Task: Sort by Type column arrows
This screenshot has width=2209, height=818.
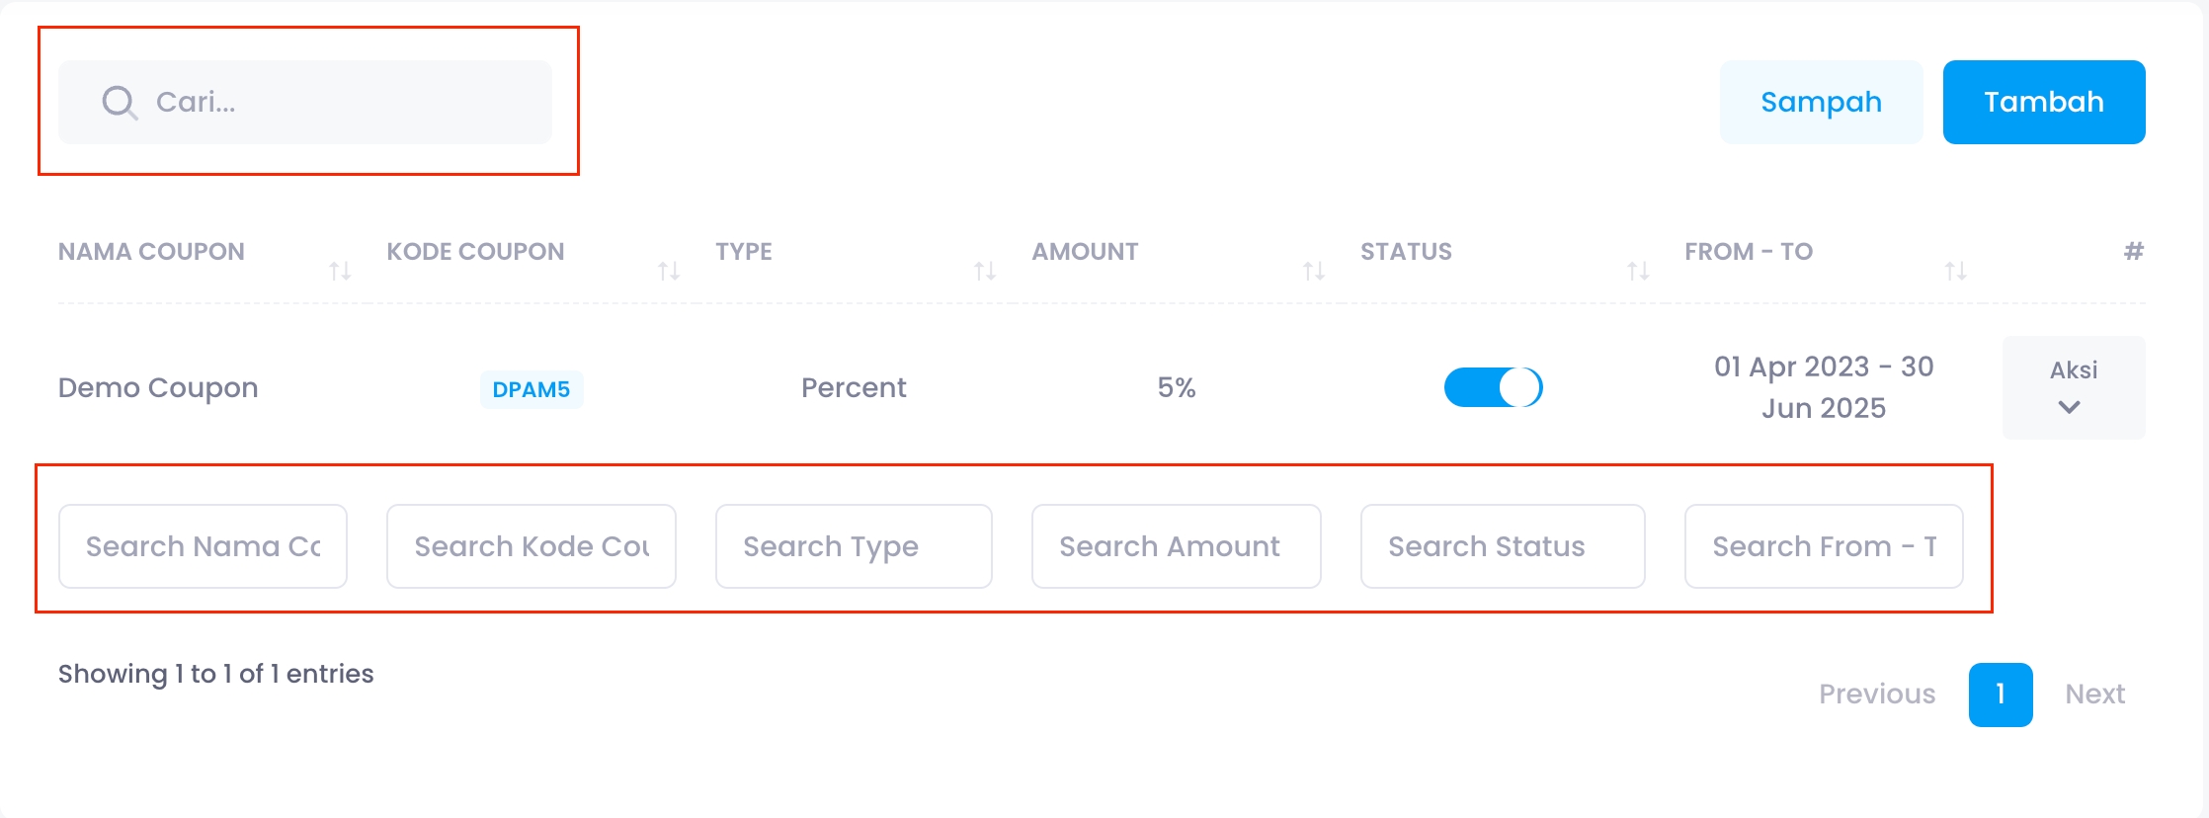Action: [984, 270]
